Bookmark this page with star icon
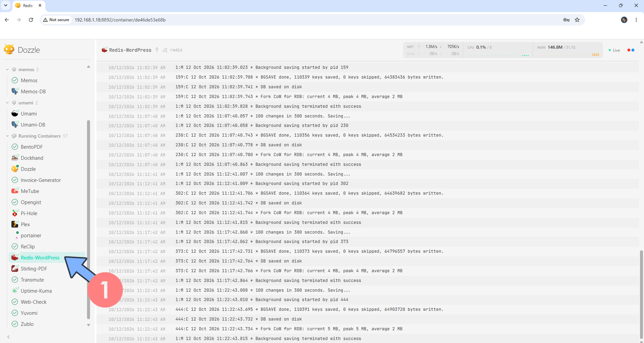This screenshot has width=644, height=343. point(577,20)
